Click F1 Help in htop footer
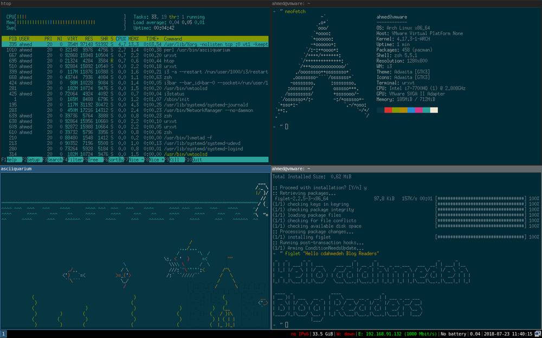 [x=11, y=160]
